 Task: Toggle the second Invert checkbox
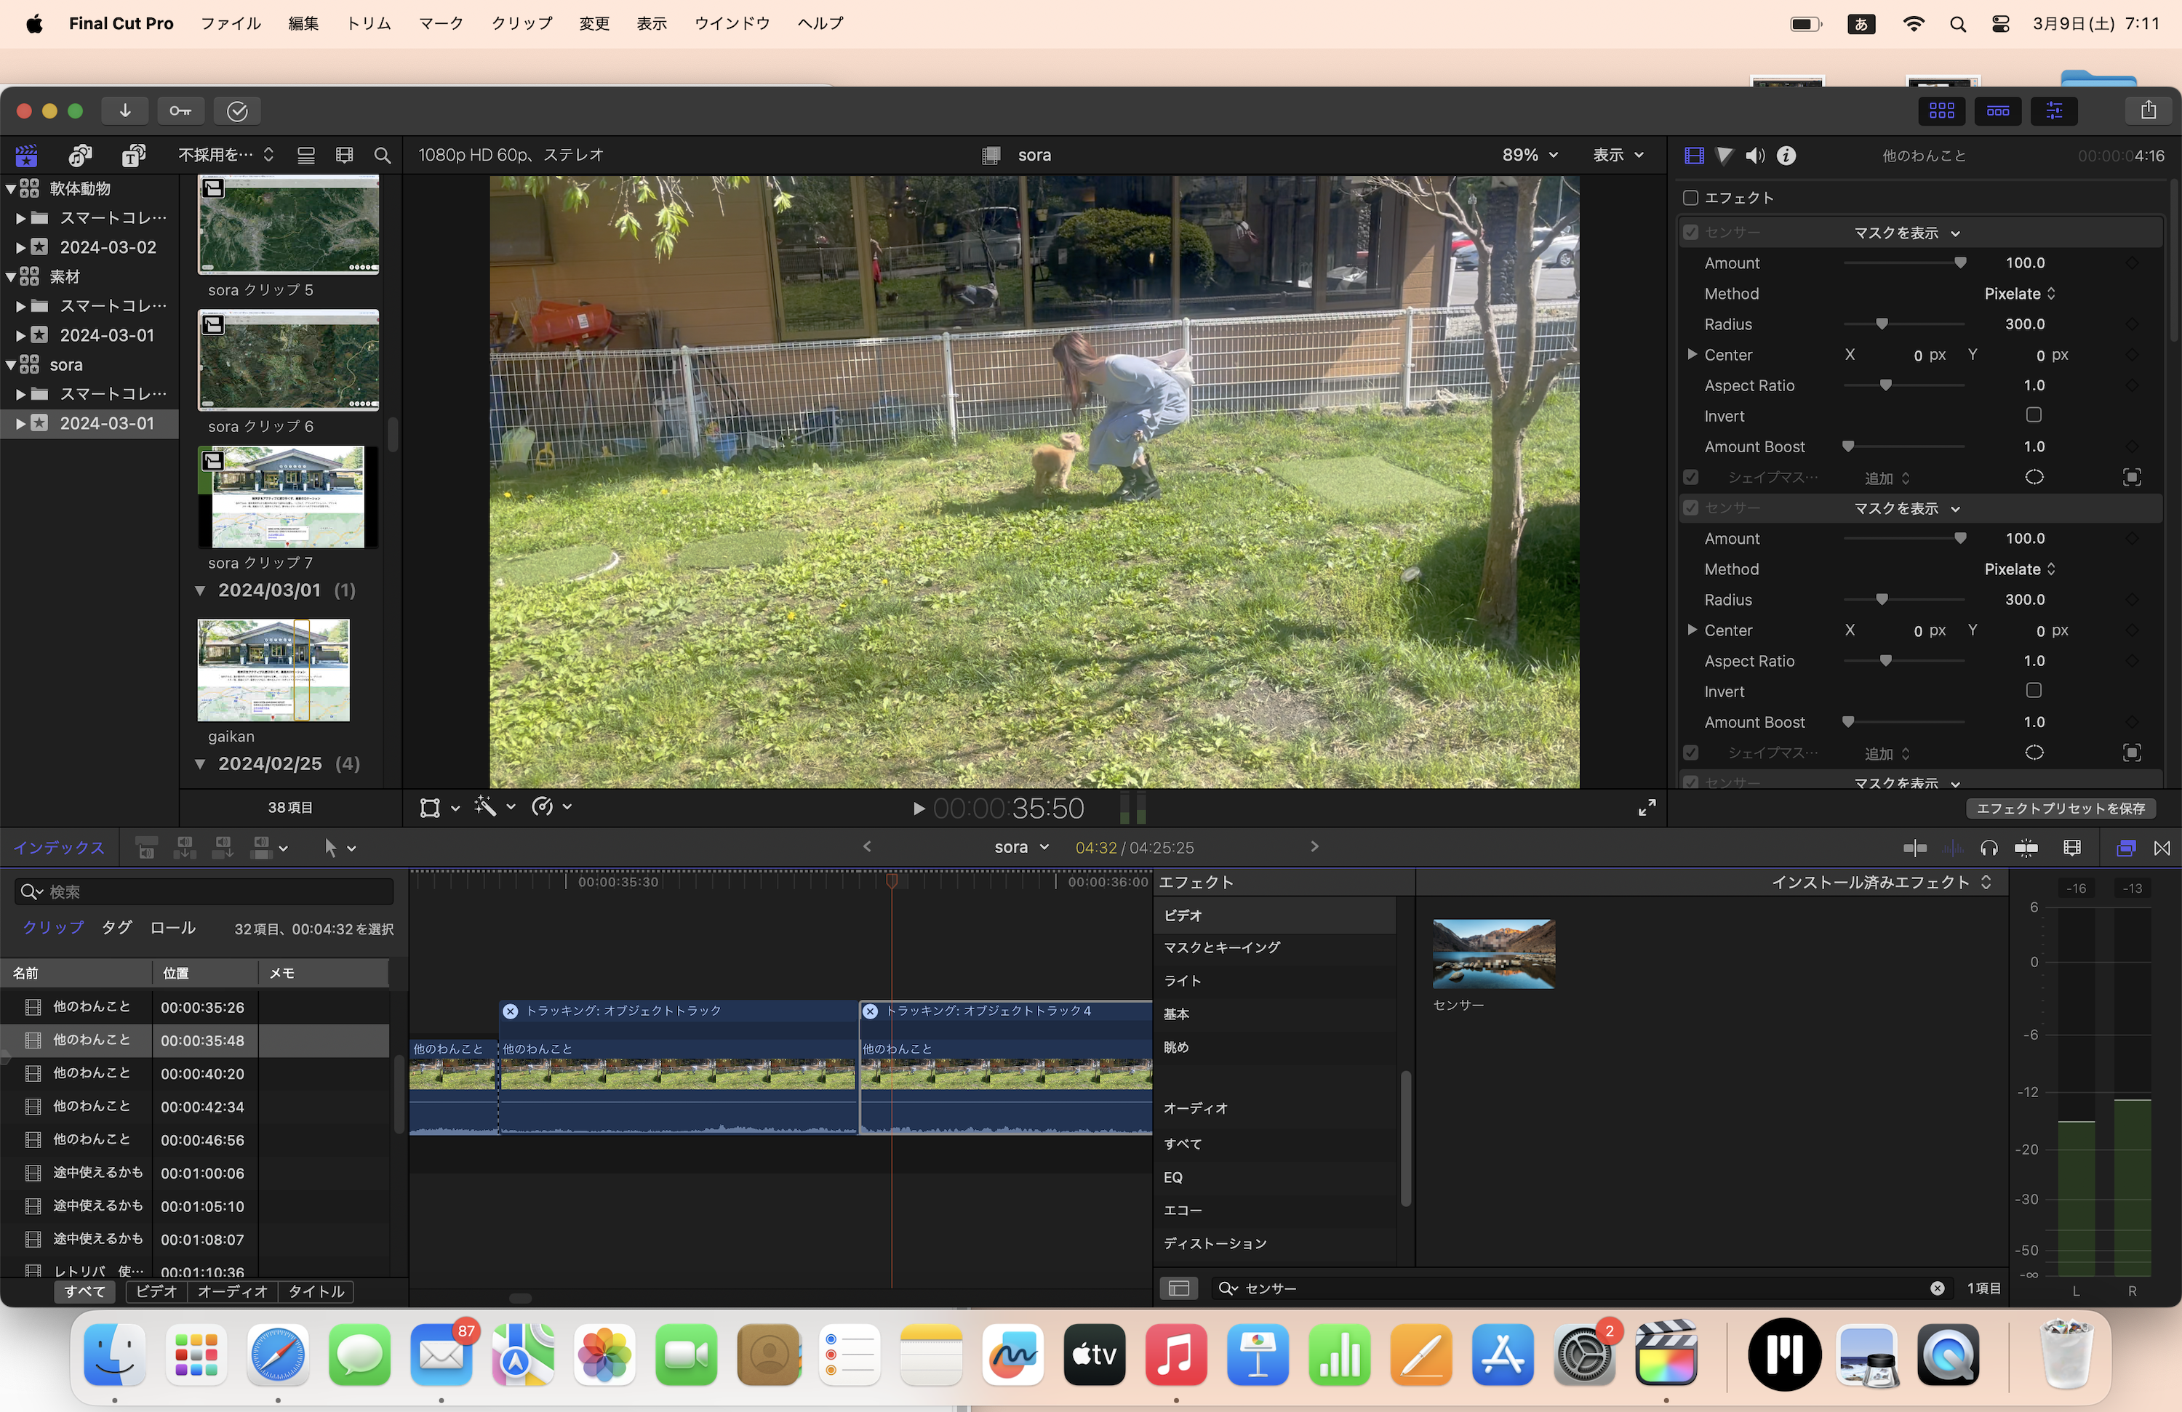click(x=2033, y=691)
